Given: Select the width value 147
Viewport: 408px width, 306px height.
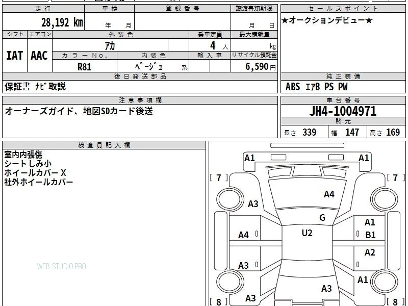Looking at the screenshot, I should (x=352, y=132).
